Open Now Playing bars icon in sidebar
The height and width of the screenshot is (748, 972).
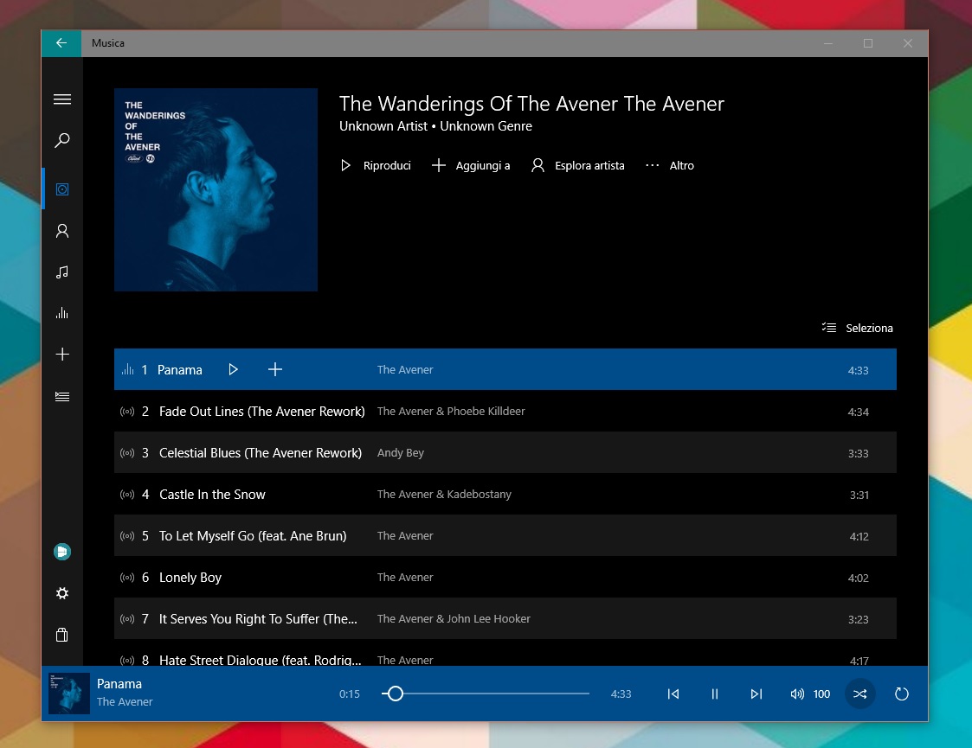[62, 313]
